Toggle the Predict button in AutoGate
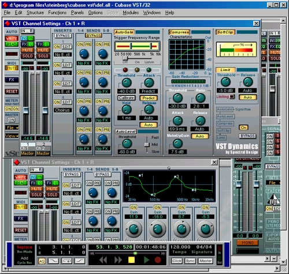Image resolution: width=289 pixels, height=274 pixels. tap(149, 98)
